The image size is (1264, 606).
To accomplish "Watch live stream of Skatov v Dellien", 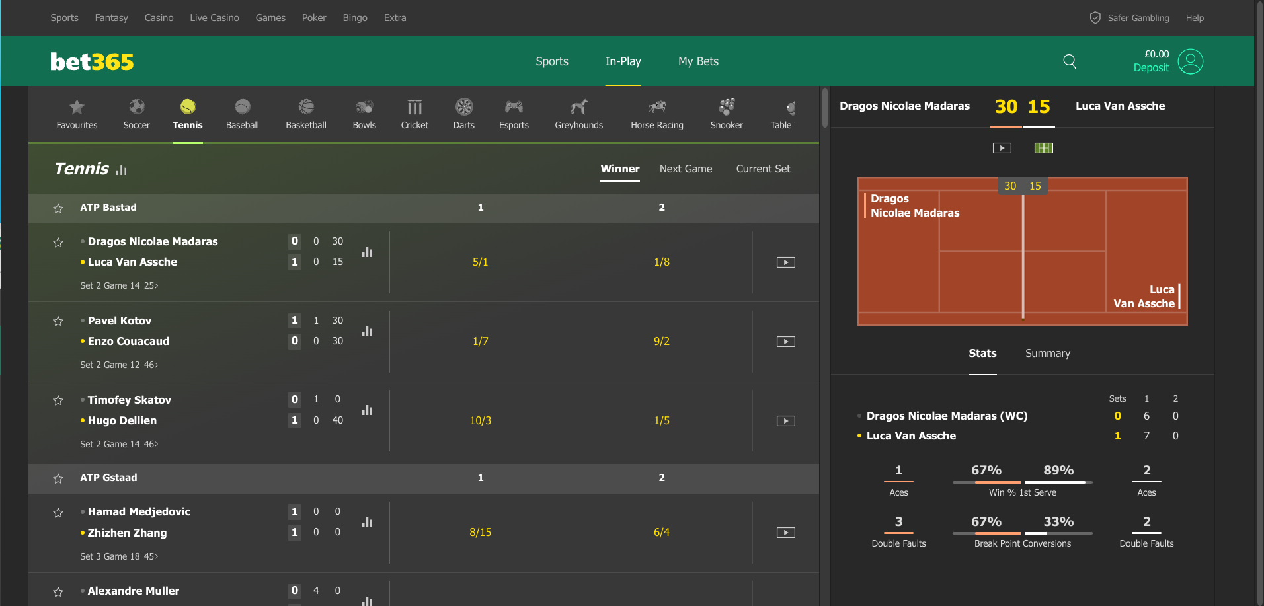I will pos(785,421).
